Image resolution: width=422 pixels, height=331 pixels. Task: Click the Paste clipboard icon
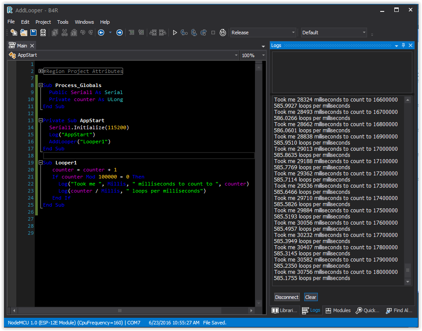point(74,33)
